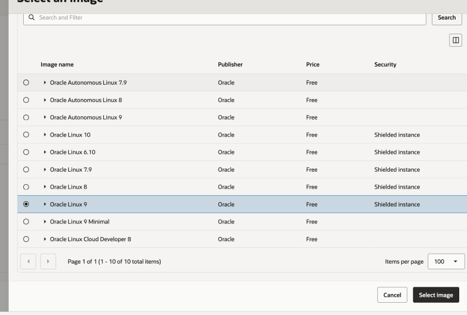Click the magnifier icon in search field

pyautogui.click(x=31, y=18)
